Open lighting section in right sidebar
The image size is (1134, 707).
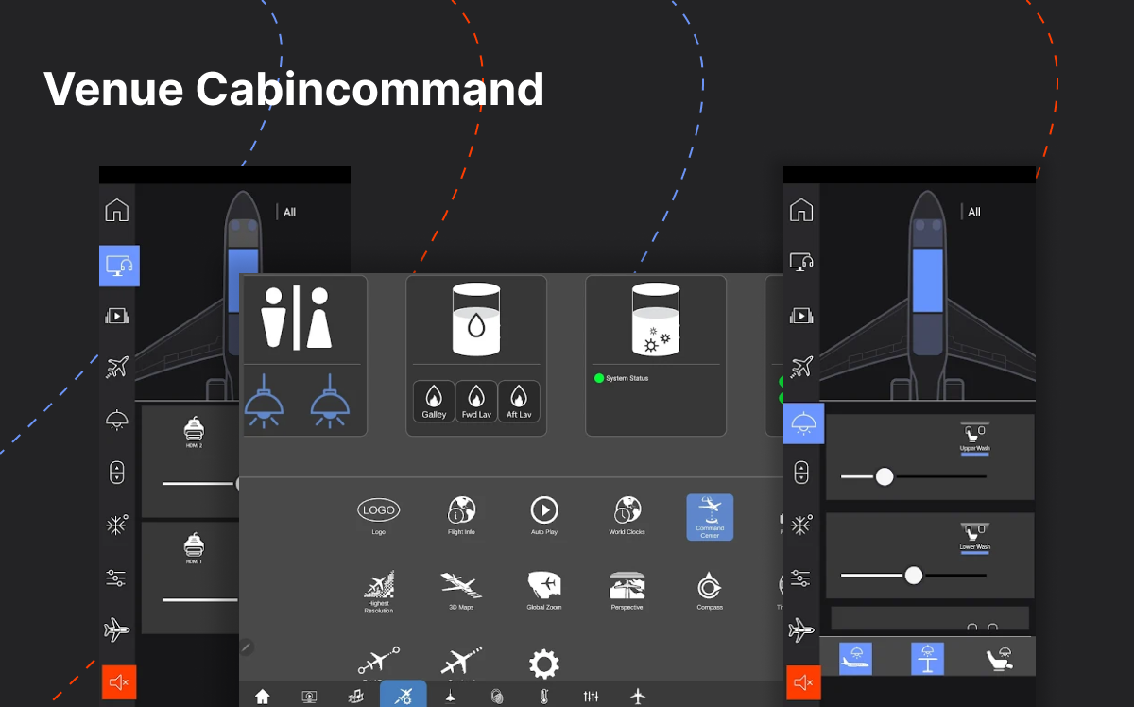pyautogui.click(x=803, y=422)
